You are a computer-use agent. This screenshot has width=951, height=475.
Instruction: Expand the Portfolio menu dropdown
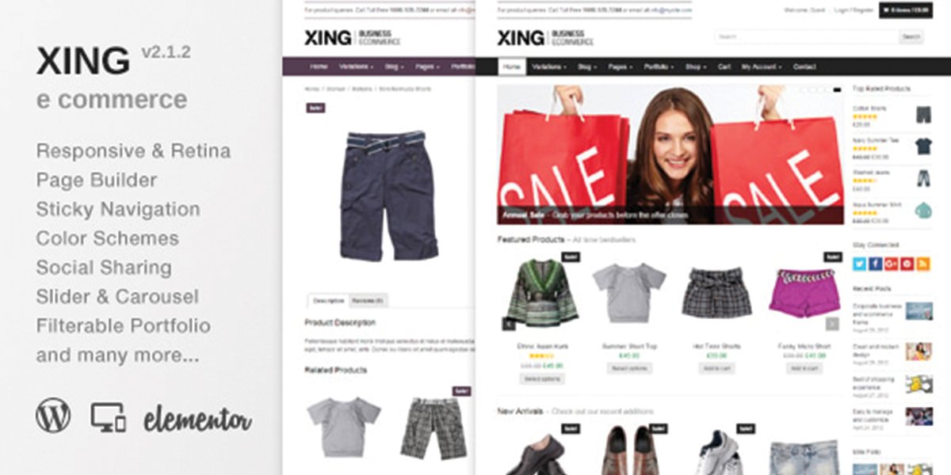(x=659, y=67)
